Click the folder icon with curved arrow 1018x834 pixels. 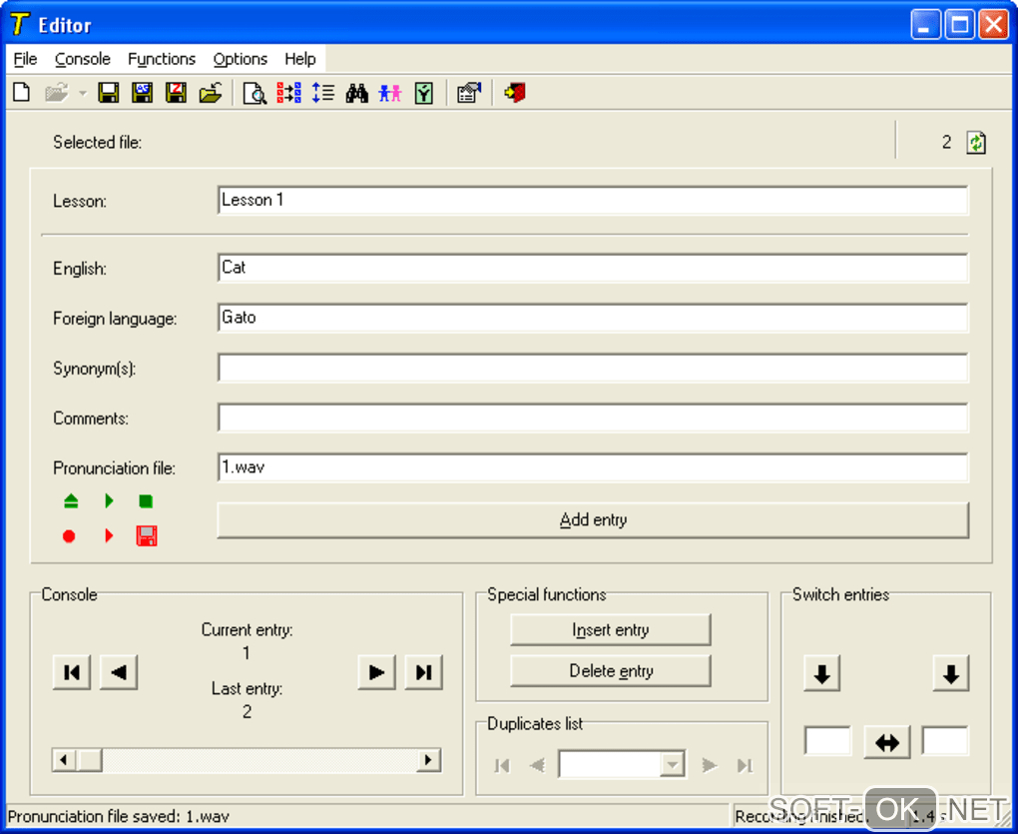(x=211, y=93)
